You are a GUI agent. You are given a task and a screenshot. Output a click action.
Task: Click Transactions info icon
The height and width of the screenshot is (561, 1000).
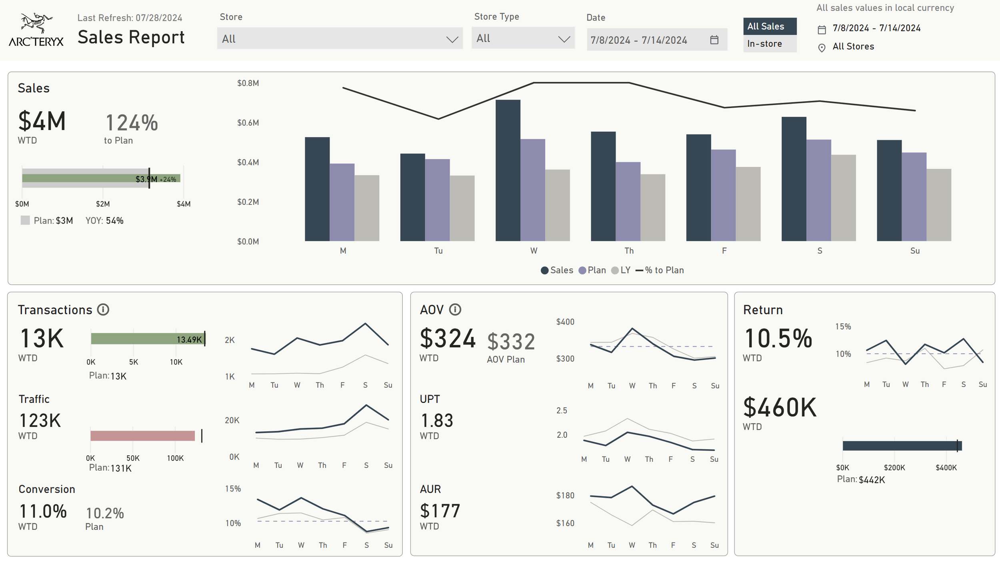coord(103,310)
